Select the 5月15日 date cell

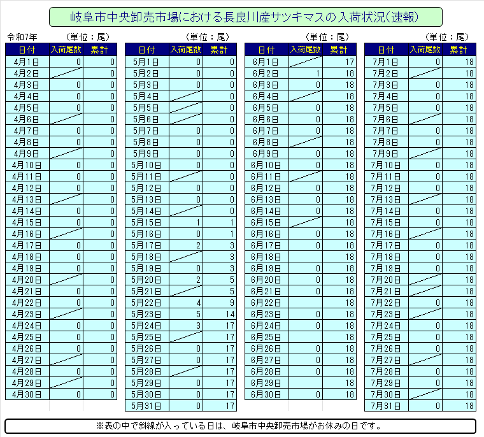click(x=146, y=222)
